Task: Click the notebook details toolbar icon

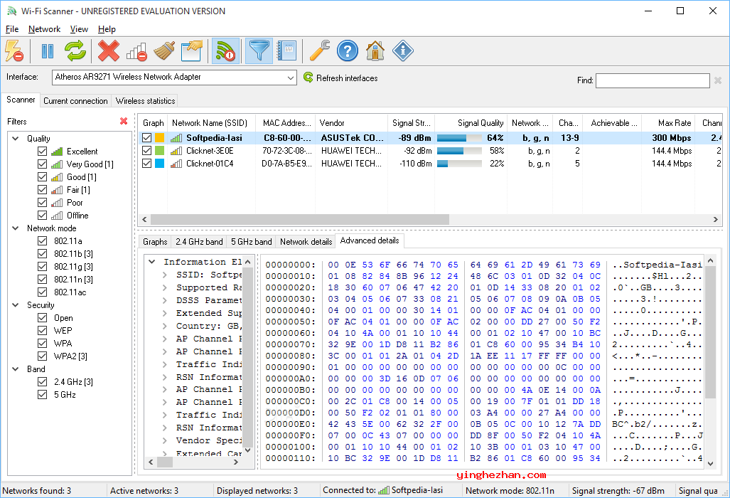Action: coord(287,51)
